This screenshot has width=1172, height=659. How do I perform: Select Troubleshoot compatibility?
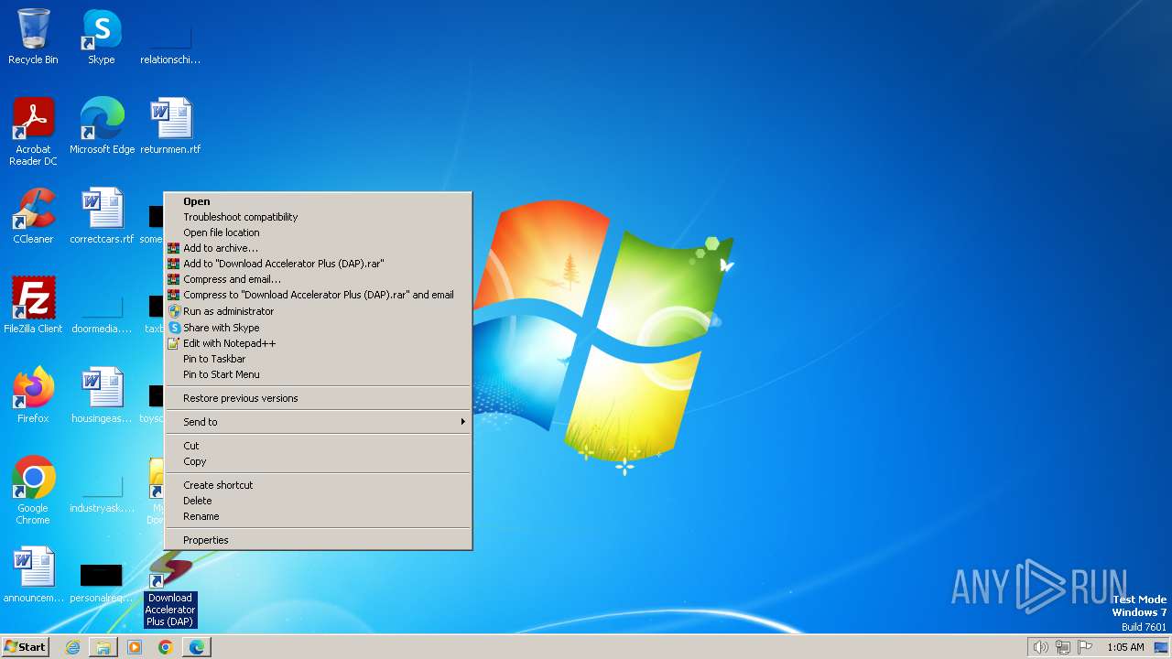point(318,217)
